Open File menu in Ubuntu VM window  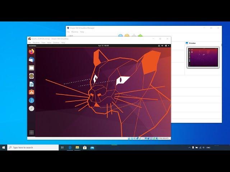coord(29,43)
